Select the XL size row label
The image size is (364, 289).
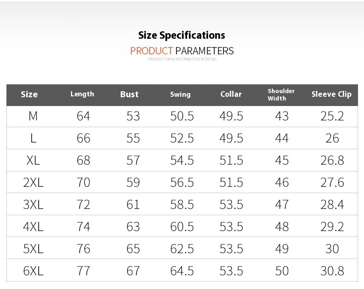(x=33, y=160)
